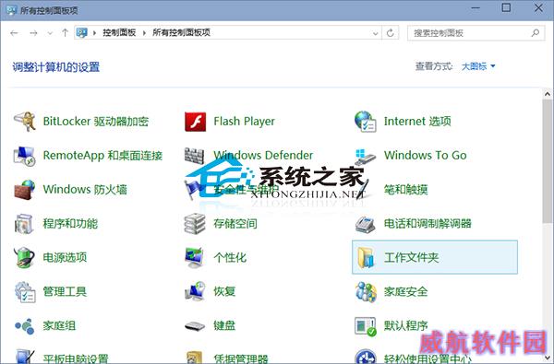Click the 存储空间 drives icon
Image resolution: width=554 pixels, height=364 pixels.
(195, 224)
